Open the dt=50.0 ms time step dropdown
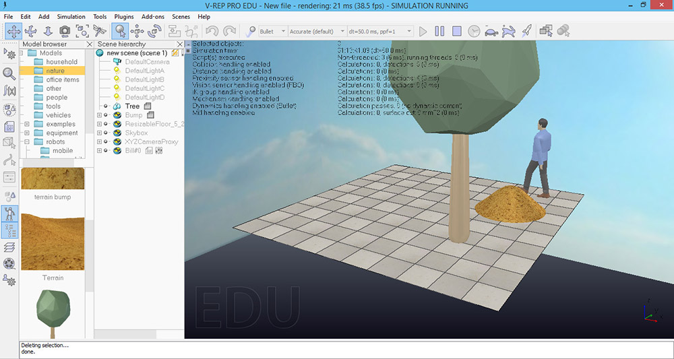674x359 pixels. pos(380,32)
